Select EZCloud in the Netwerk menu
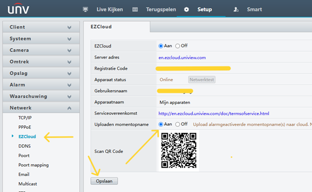The height and width of the screenshot is (192, 312). [27, 137]
